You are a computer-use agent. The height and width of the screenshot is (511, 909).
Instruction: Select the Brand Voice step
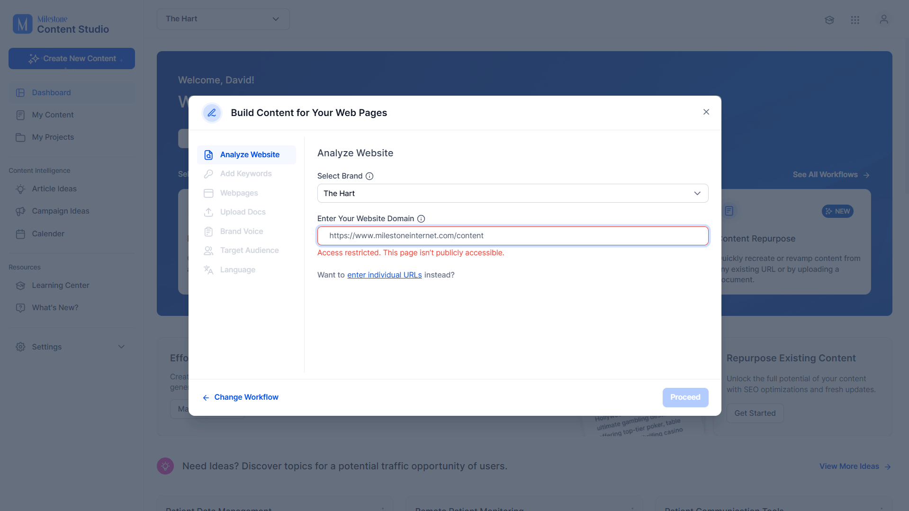pyautogui.click(x=246, y=232)
